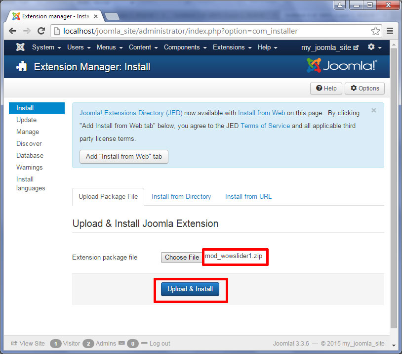Click the Joomla logo icon in admin menu
402x354 pixels.
pos(20,47)
